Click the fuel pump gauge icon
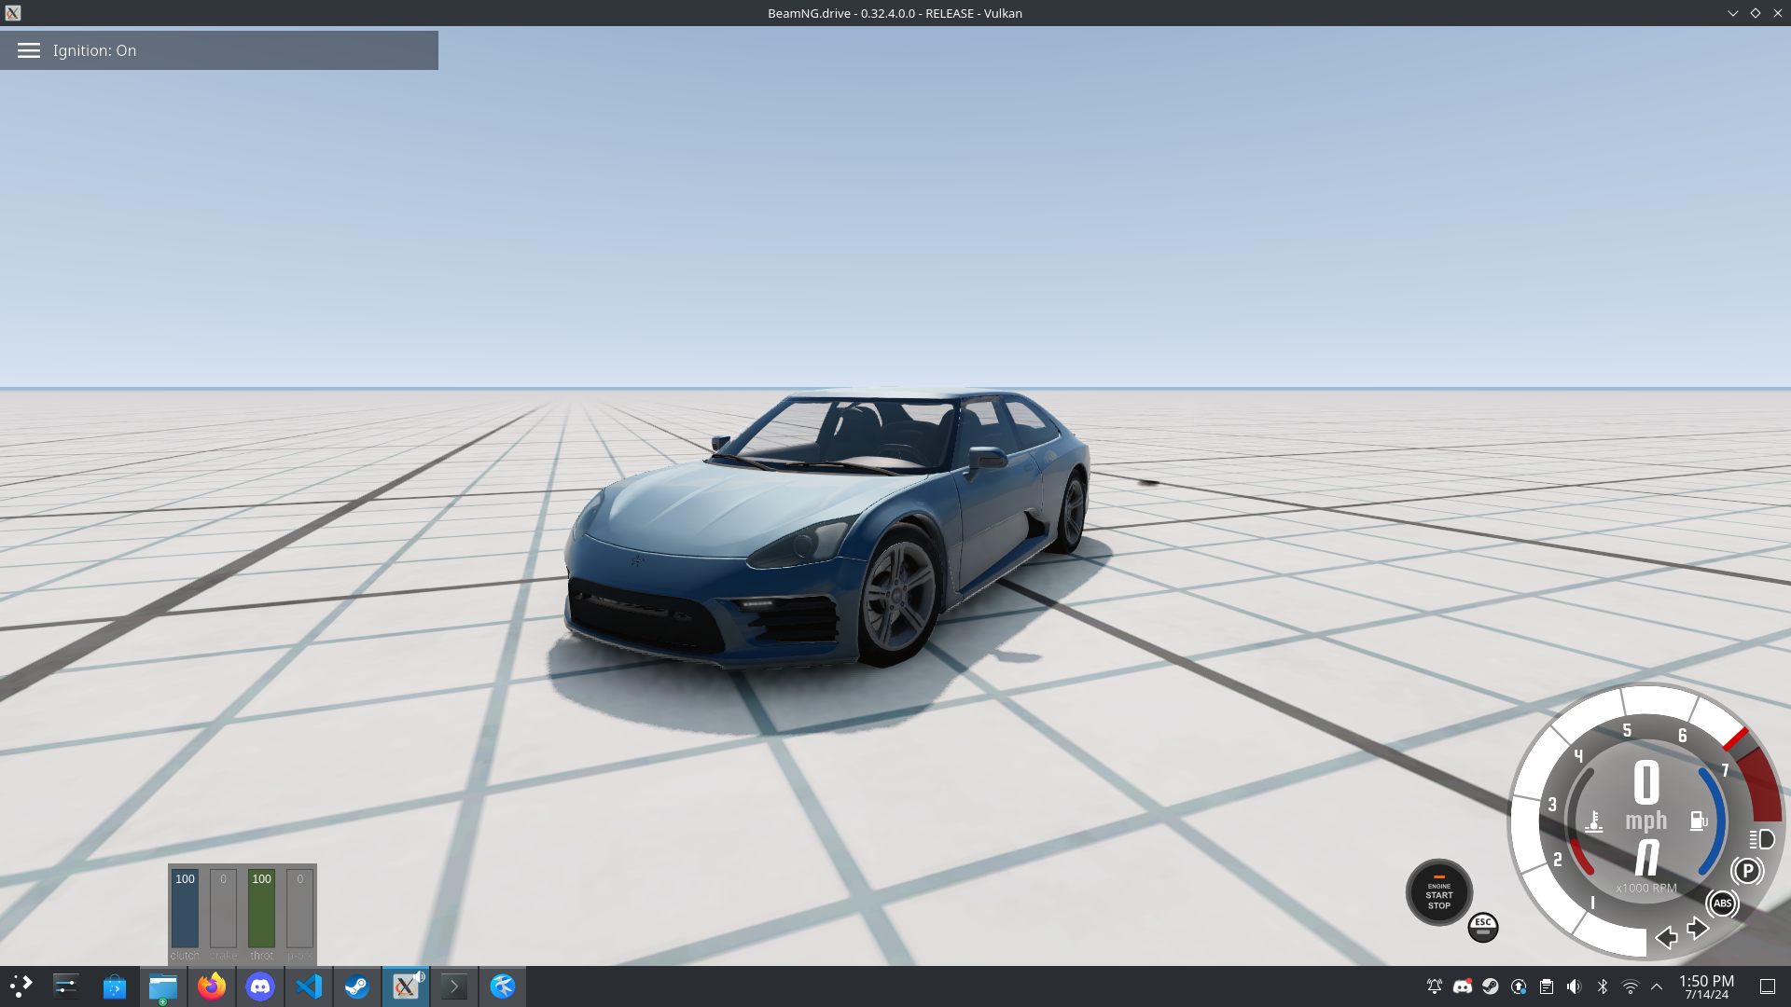The width and height of the screenshot is (1791, 1007). (x=1698, y=821)
